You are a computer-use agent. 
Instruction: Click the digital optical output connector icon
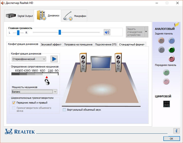click(166, 104)
